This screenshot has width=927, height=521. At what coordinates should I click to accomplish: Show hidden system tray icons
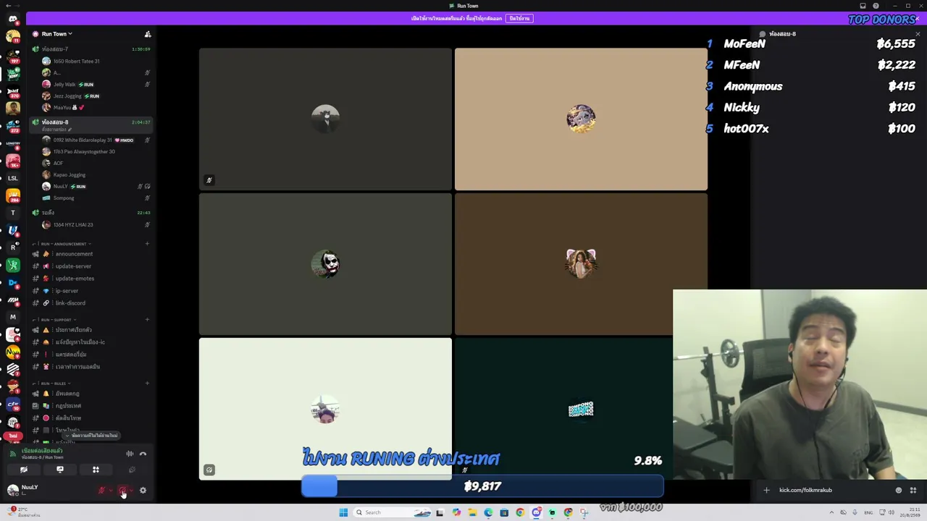[x=831, y=512]
